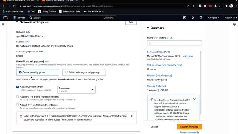Image resolution: width=238 pixels, height=134 pixels.
Task: Open the left navigation hamburger menu
Action: (3, 24)
